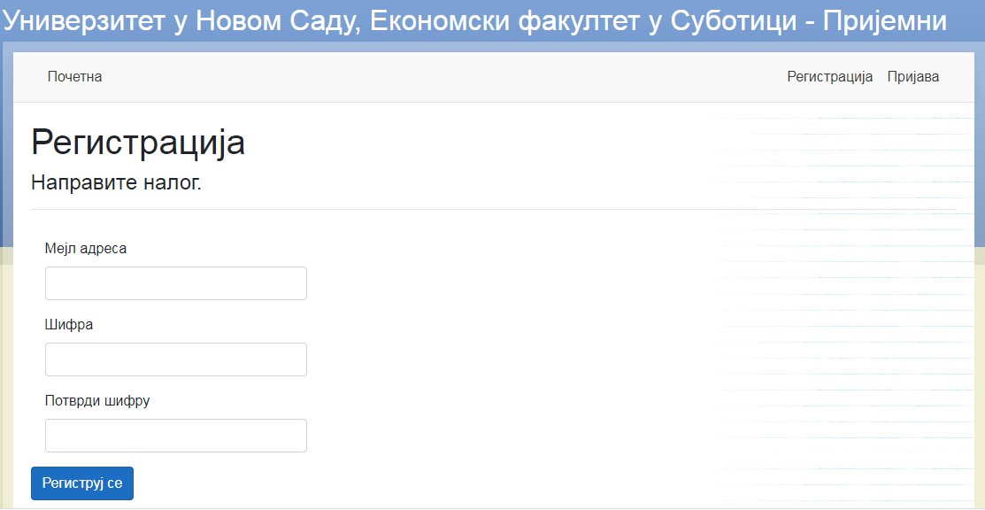The image size is (985, 510).
Task: Click the large Регистрација page heading
Action: 137,143
